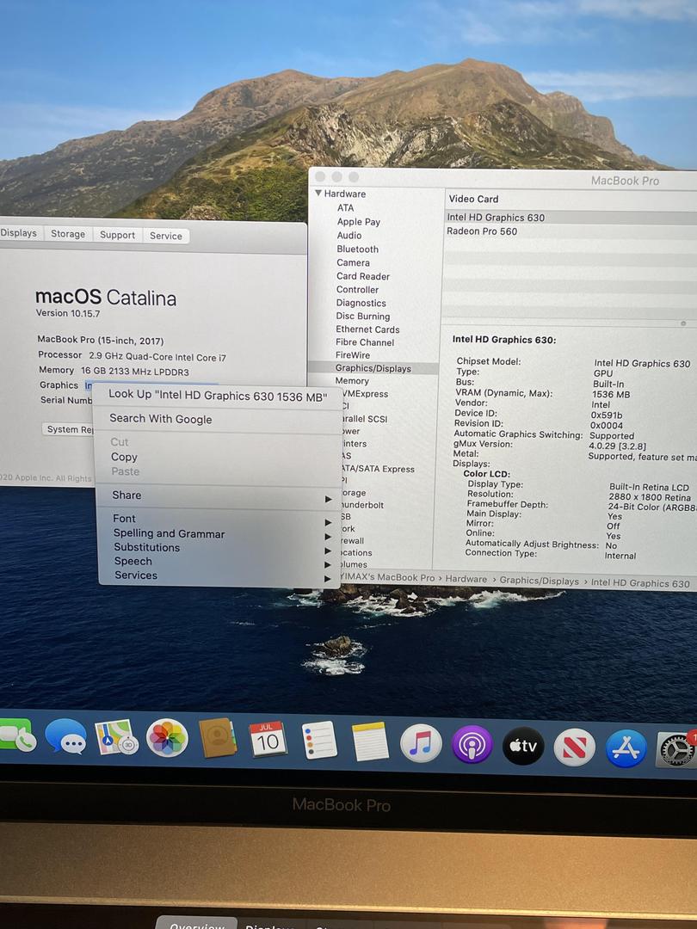The image size is (697, 929).
Task: Open System Preferences gear icon
Action: [677, 749]
